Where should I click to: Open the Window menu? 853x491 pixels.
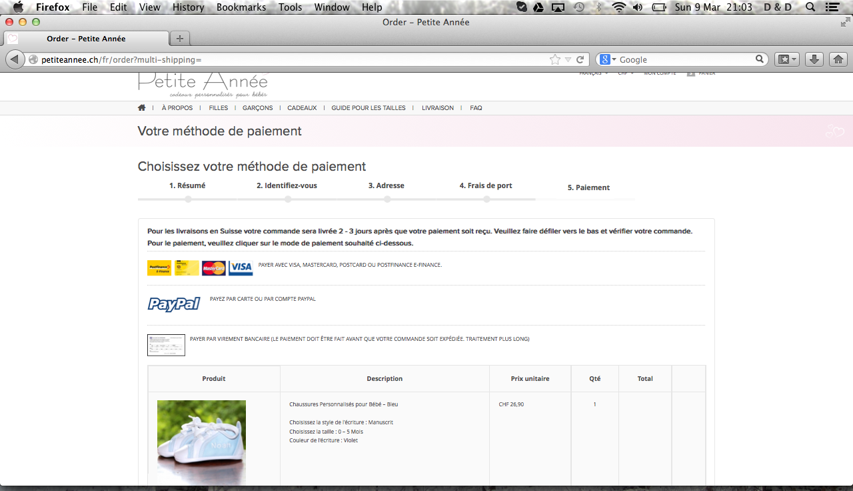coord(332,7)
